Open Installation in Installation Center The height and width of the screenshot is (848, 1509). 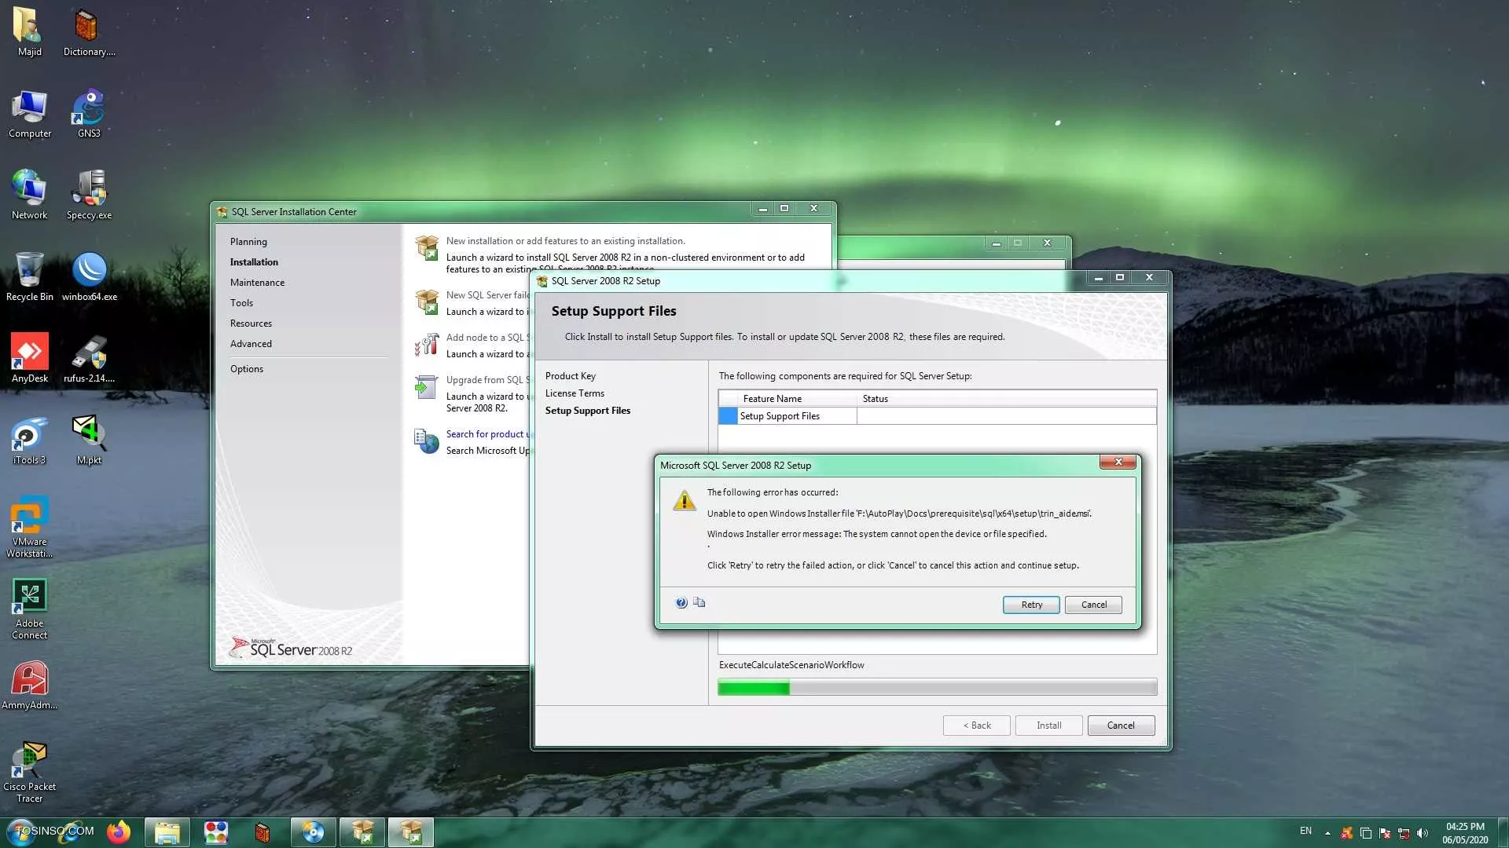click(x=254, y=262)
